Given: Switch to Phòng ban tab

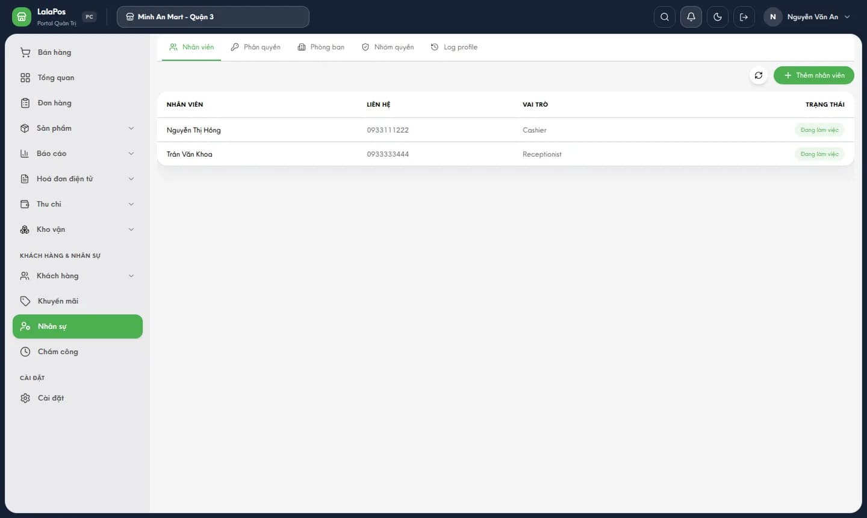Looking at the screenshot, I should [321, 47].
